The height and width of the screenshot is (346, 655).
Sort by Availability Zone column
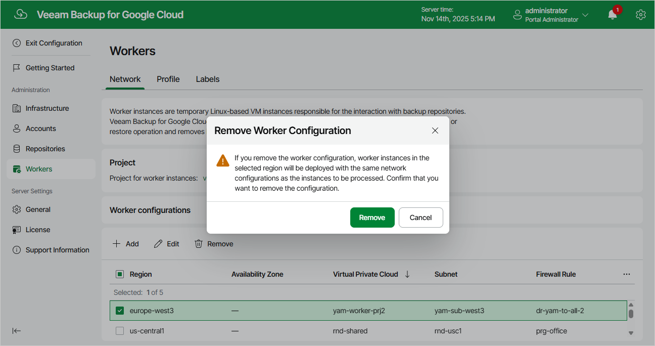click(257, 274)
